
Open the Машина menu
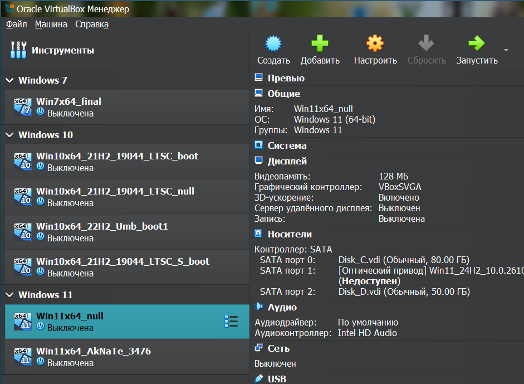(51, 25)
